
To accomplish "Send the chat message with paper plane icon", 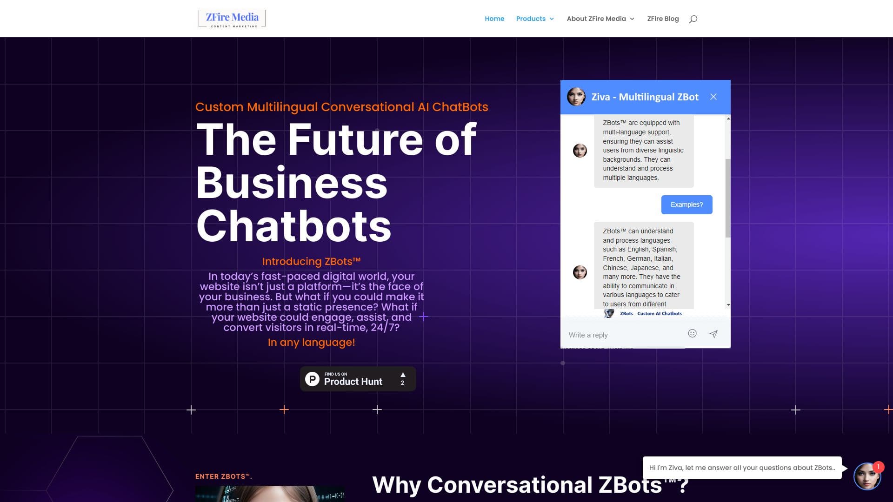I will pyautogui.click(x=713, y=334).
